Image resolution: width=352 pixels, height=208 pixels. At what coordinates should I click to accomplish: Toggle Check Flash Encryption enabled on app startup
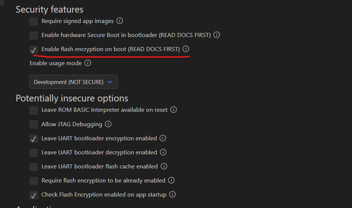click(34, 195)
